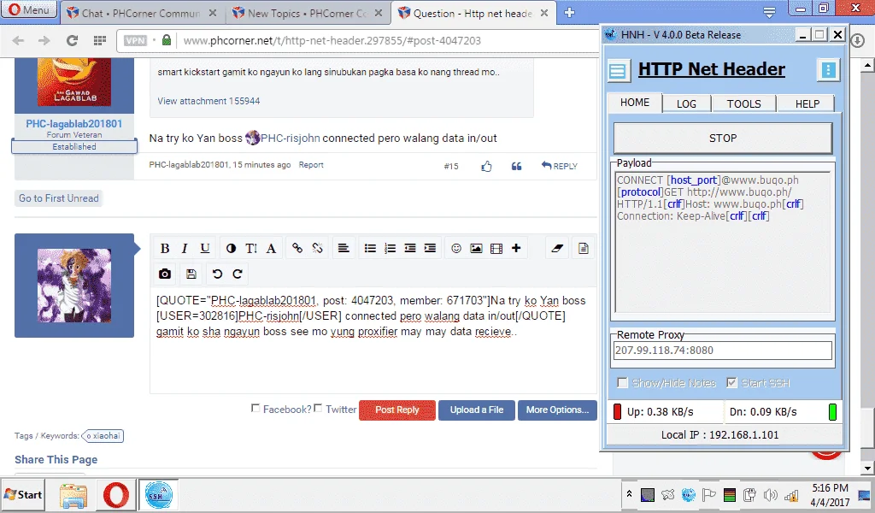Switch to the Chat - PHCorner browser tab
This screenshot has height=513, width=875.
coord(142,13)
